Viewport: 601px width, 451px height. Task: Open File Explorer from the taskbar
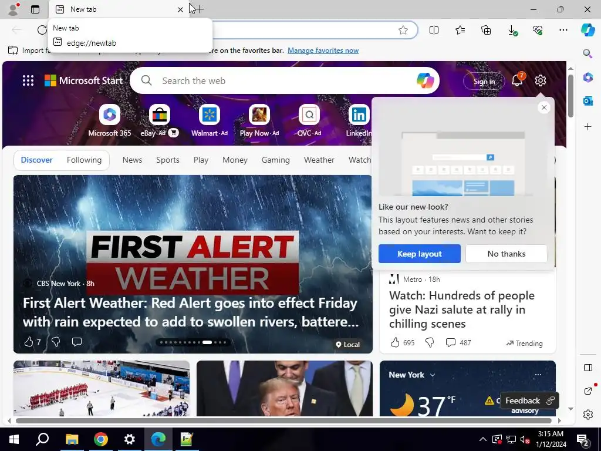pos(72,439)
